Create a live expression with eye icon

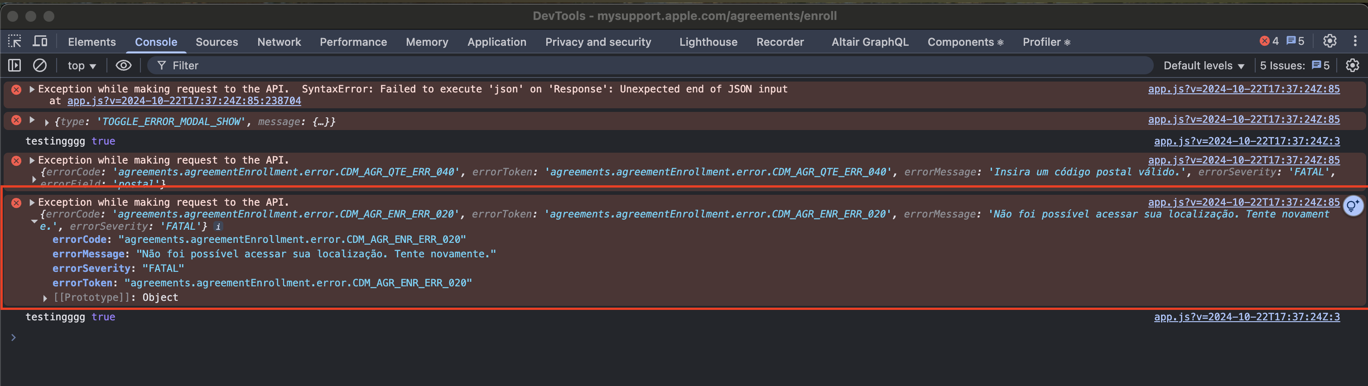123,65
